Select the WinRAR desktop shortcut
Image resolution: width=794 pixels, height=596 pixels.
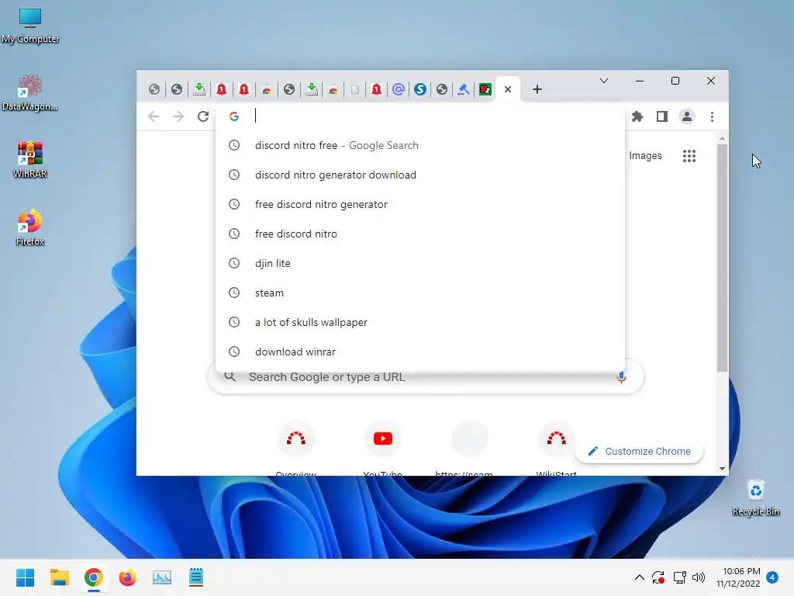(30, 160)
